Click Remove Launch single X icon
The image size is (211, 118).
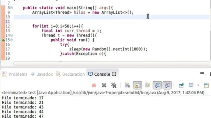104,85
